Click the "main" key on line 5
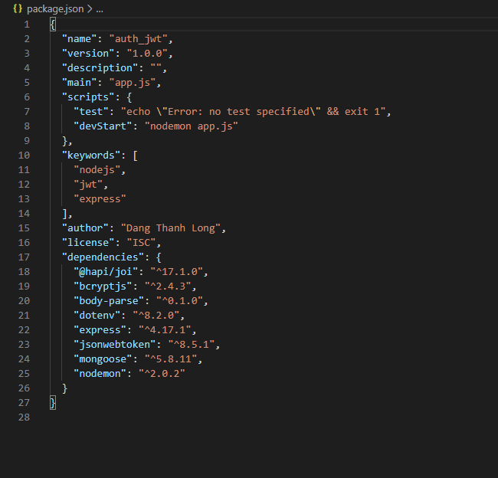The width and height of the screenshot is (498, 478). [x=80, y=83]
